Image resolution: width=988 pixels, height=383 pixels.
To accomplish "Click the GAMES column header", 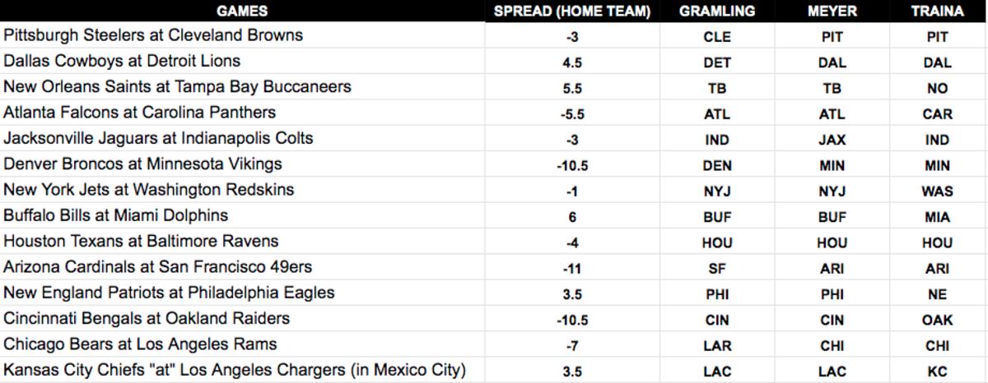I will (242, 12).
